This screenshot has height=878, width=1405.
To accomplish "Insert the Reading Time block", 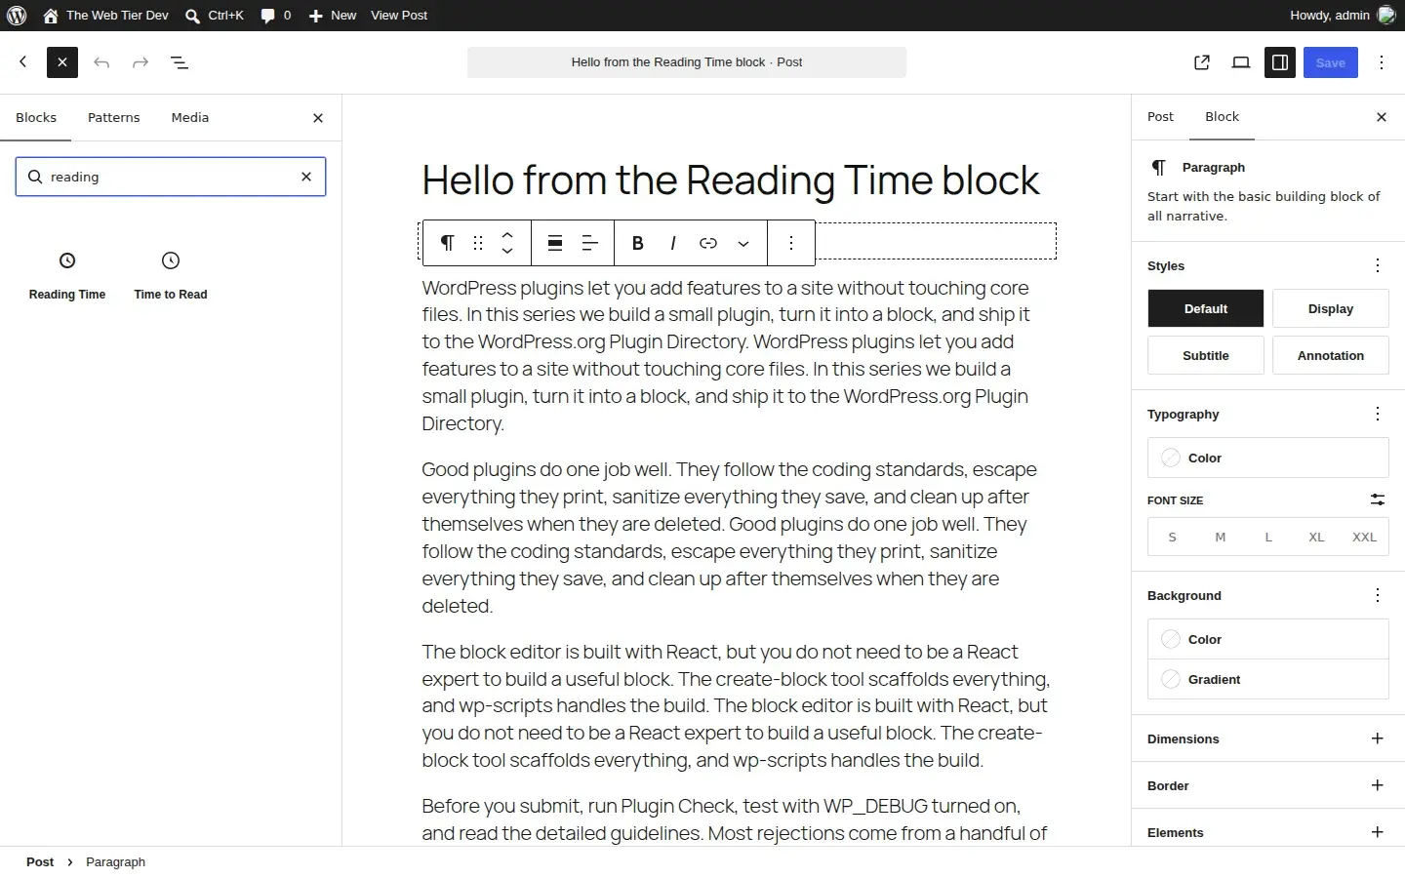I will 67,275.
